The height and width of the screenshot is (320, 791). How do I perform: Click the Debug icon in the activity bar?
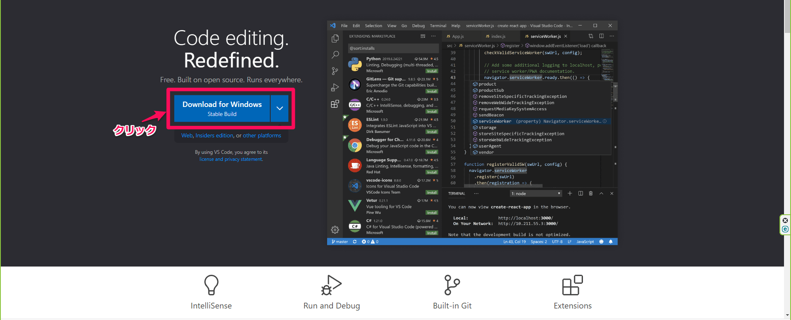pyautogui.click(x=335, y=88)
